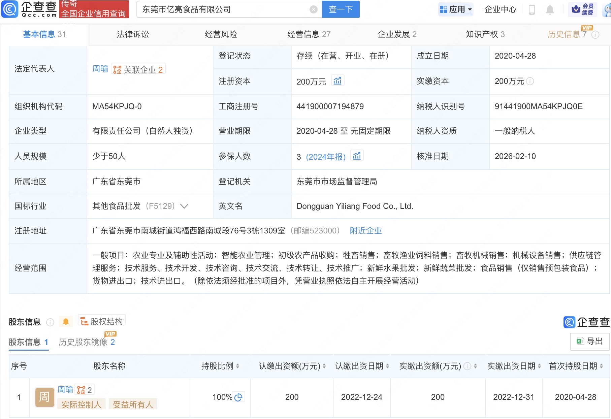Open shareholding ratio pie chart icon
The height and width of the screenshot is (419, 611).
click(238, 397)
